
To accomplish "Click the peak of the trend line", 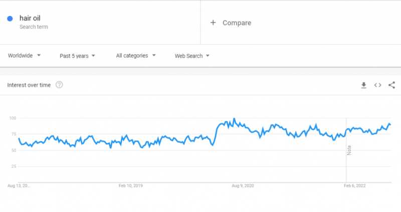I will coord(234,119).
